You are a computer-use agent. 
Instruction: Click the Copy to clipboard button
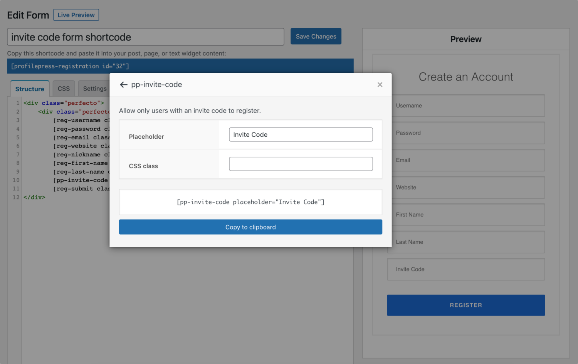250,227
